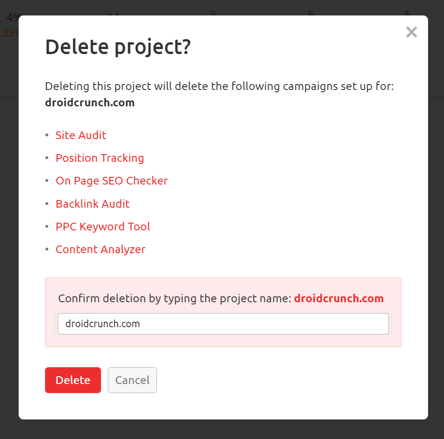Click the "Delete project?" dialog heading
Image resolution: width=444 pixels, height=439 pixels.
pyautogui.click(x=118, y=47)
